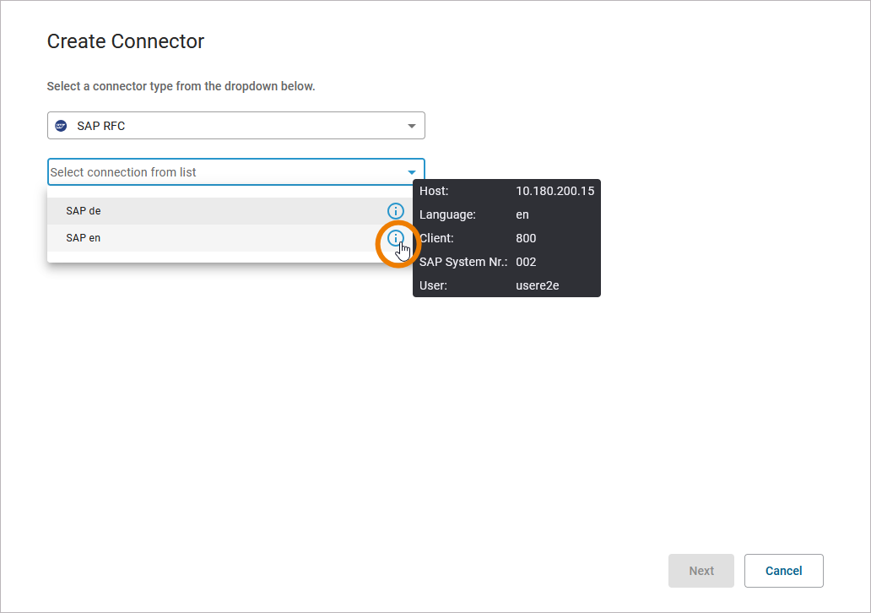This screenshot has width=871, height=613.
Task: Click the Host label in the tooltip
Action: [434, 191]
